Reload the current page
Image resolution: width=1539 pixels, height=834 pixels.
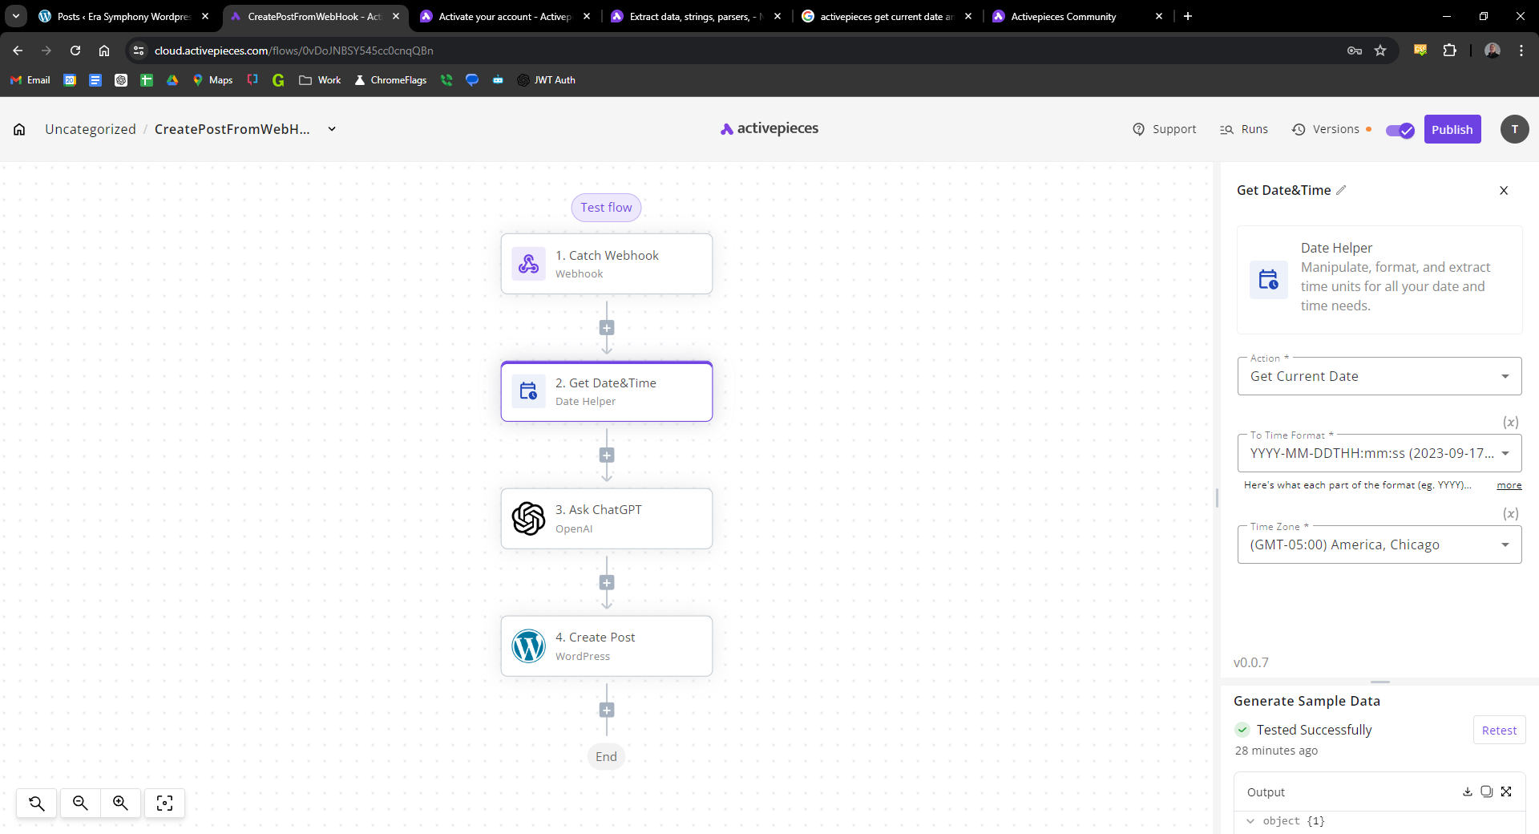pos(75,51)
